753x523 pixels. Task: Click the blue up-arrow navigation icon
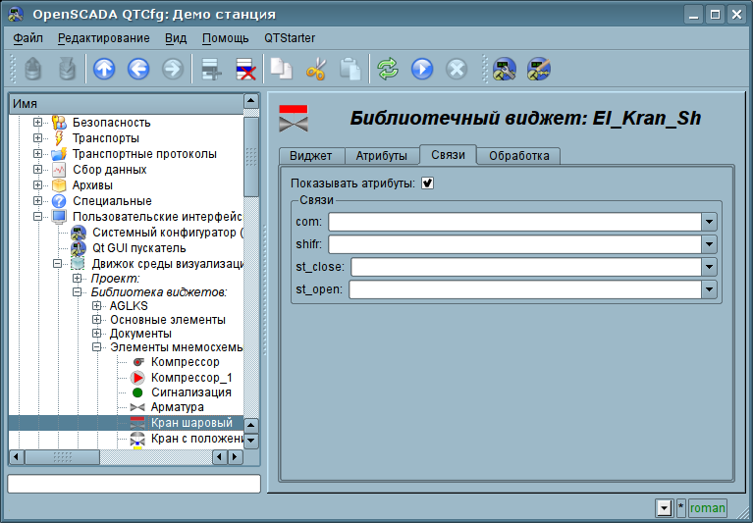click(104, 69)
